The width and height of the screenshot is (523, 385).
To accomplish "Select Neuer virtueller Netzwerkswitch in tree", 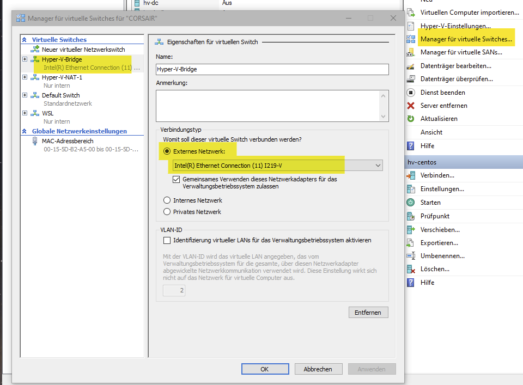I will pyautogui.click(x=83, y=50).
